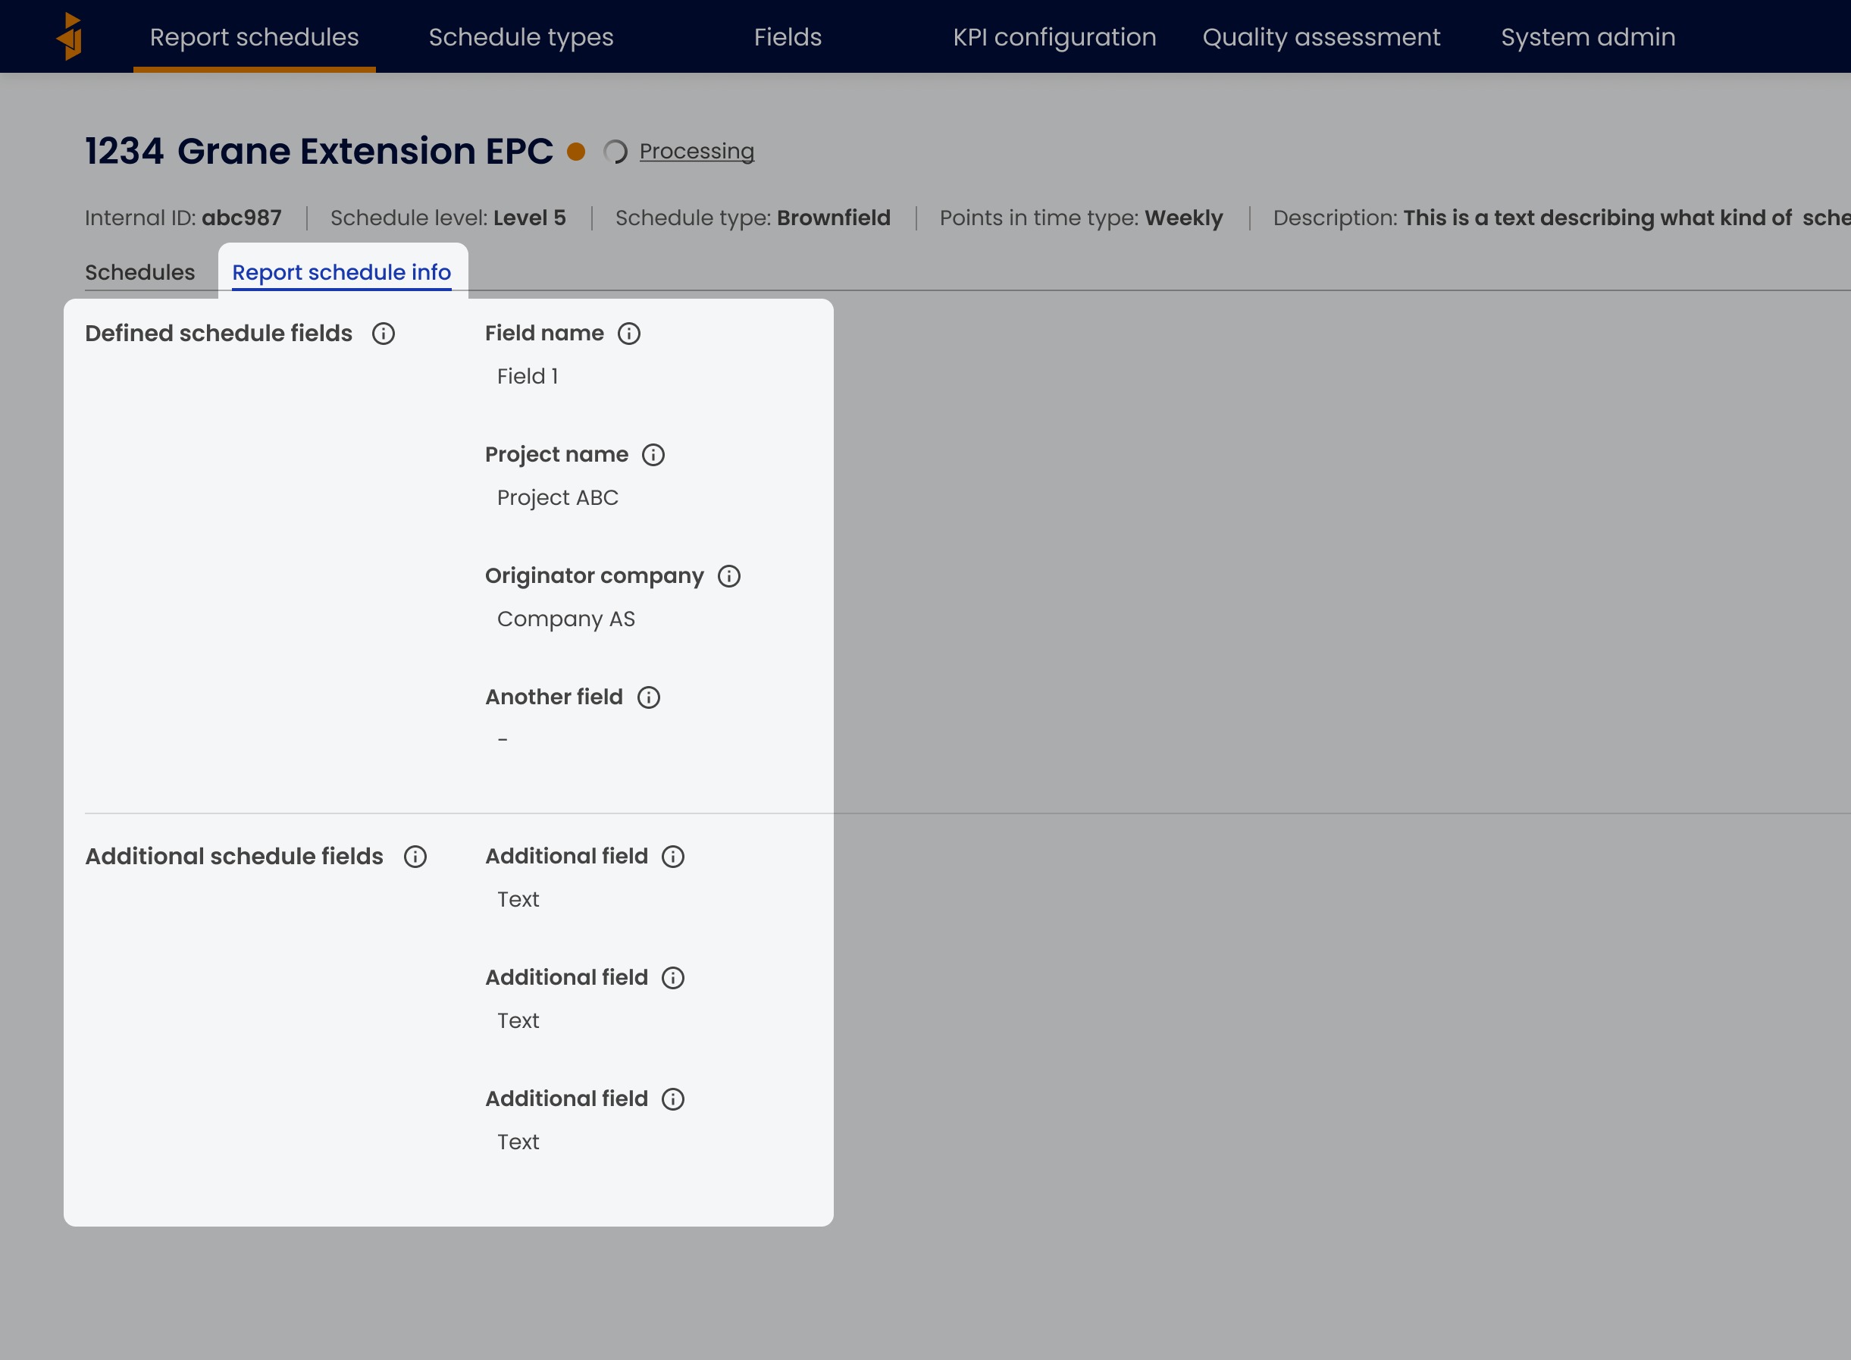This screenshot has width=1851, height=1360.
Task: Open System admin section
Action: (1588, 37)
